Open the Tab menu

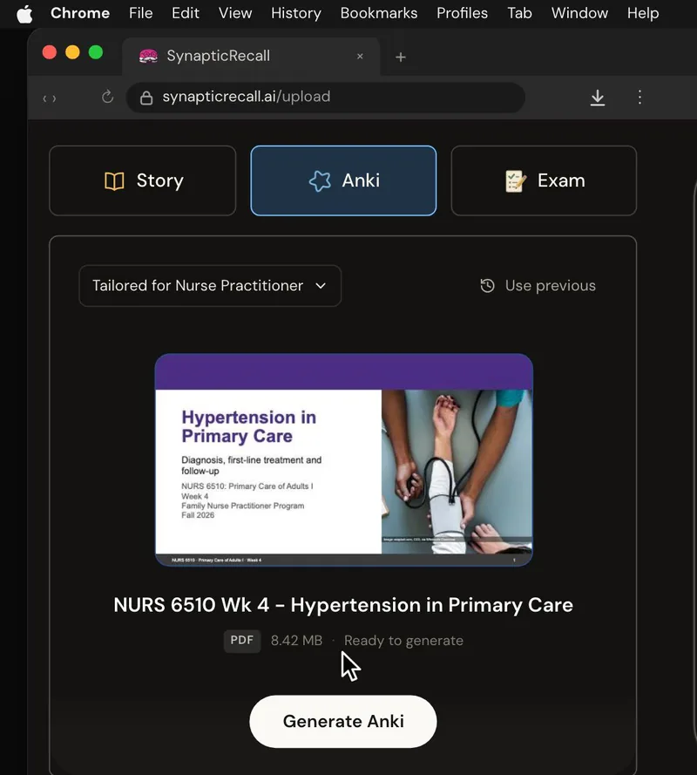click(519, 13)
